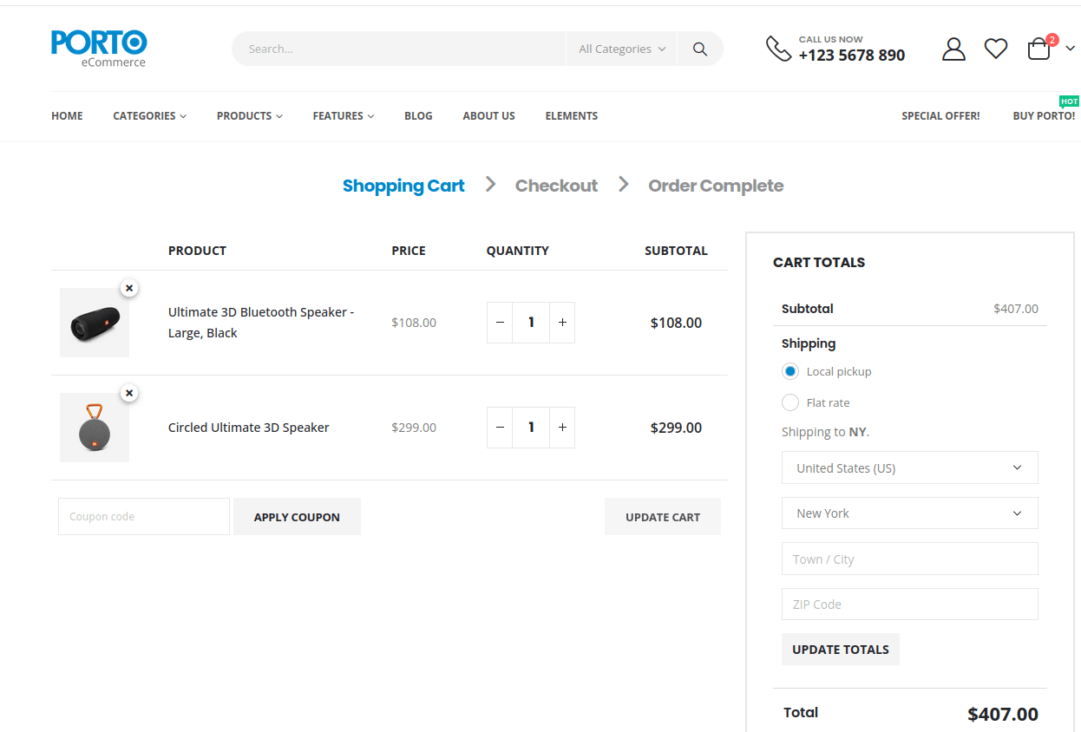Click the Porto eCommerce logo

click(x=98, y=49)
